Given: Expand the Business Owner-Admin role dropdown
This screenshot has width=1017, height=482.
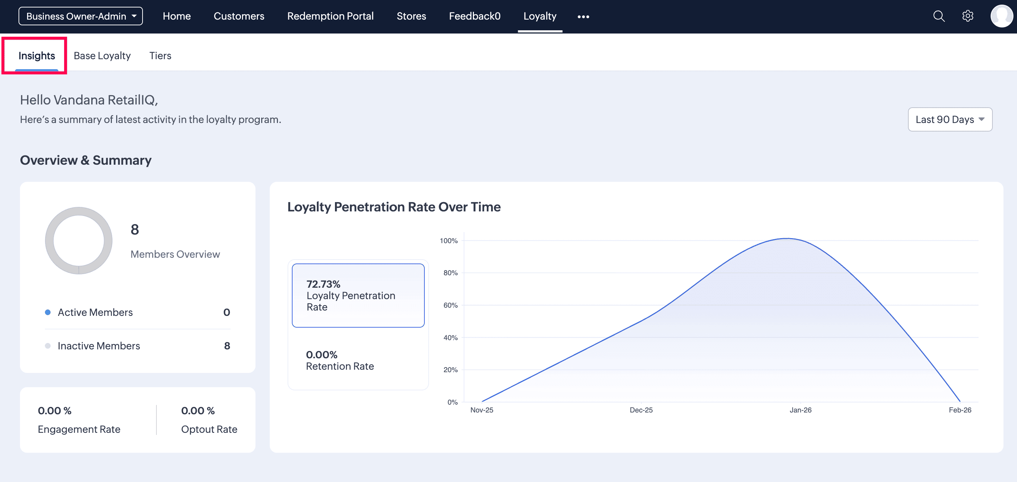Looking at the screenshot, I should click(81, 16).
